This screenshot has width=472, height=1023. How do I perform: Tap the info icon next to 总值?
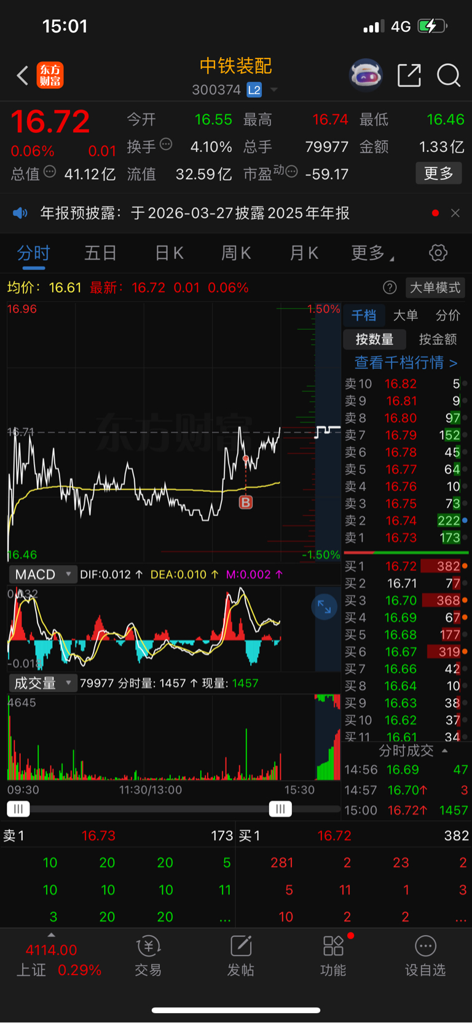[x=50, y=172]
